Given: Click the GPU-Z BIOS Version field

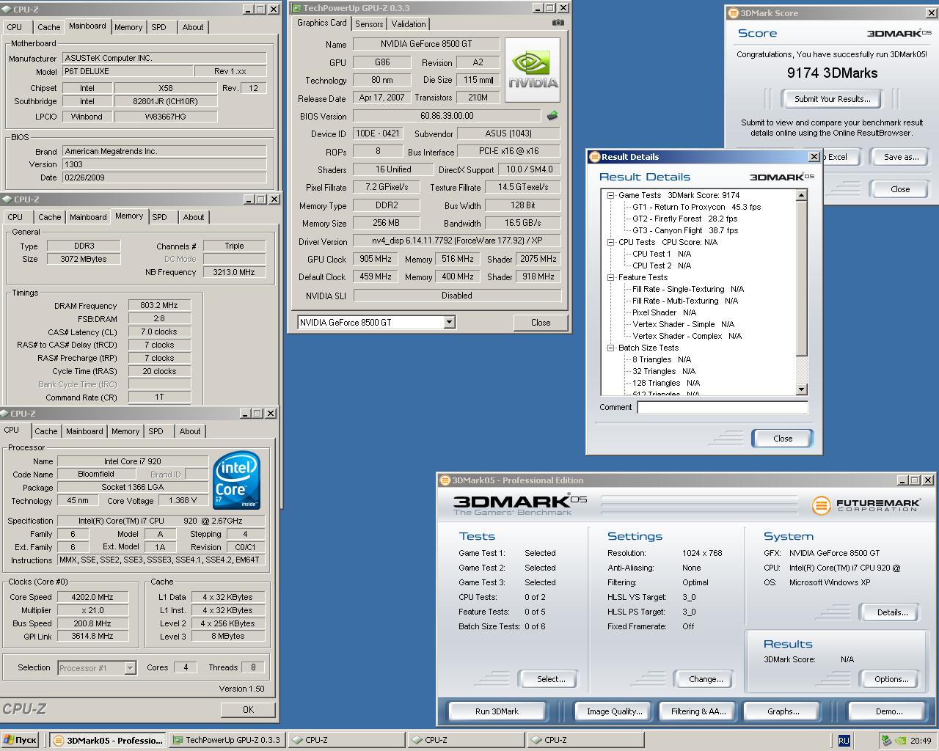Looking at the screenshot, I should click(x=447, y=116).
